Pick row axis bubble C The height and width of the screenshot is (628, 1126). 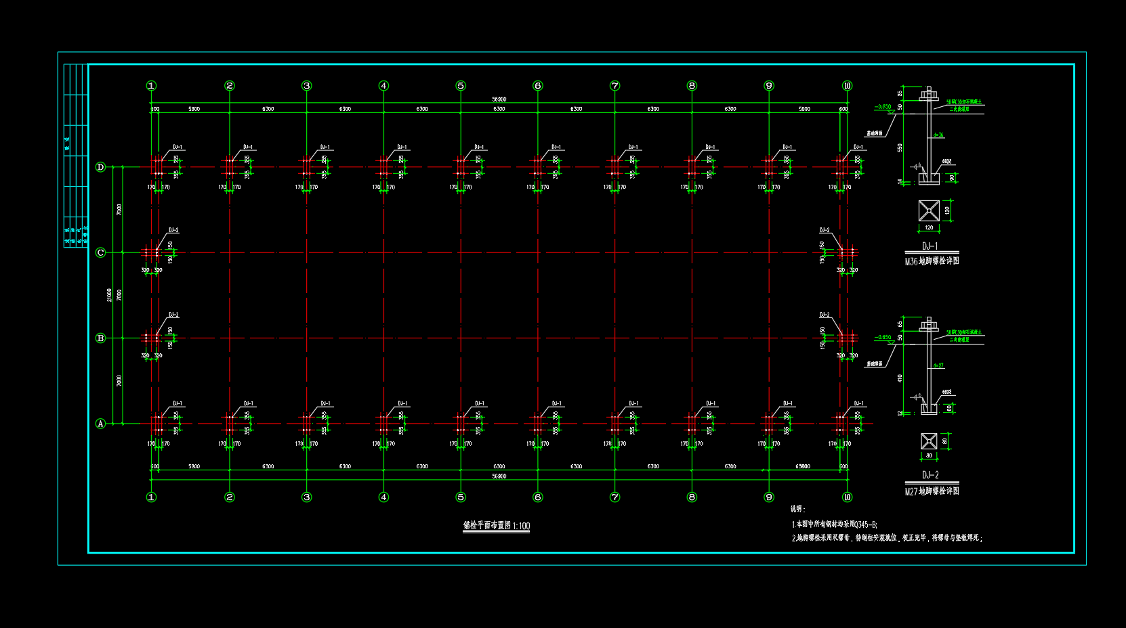click(x=101, y=252)
